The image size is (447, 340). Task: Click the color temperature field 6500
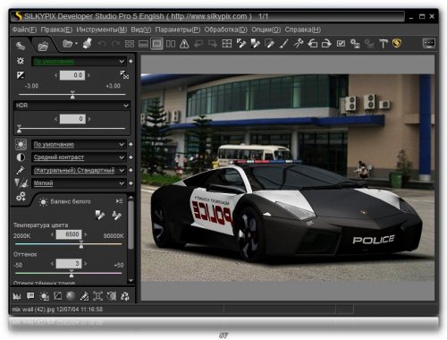pyautogui.click(x=69, y=234)
